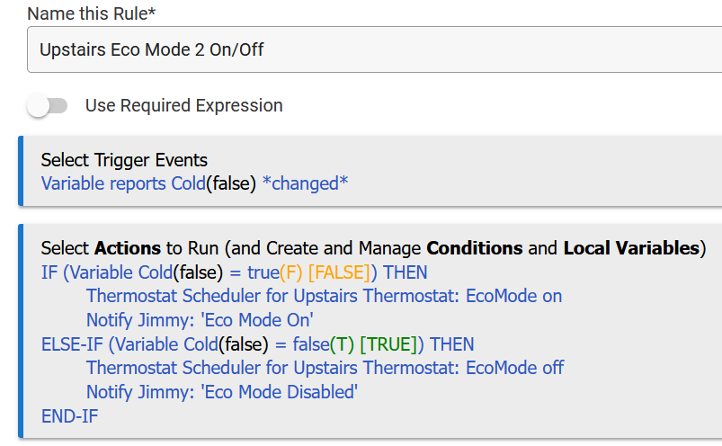Click the blue bar beside the Trigger Events panel

21,172
